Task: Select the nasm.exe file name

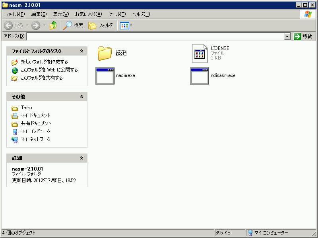Action: [x=126, y=75]
